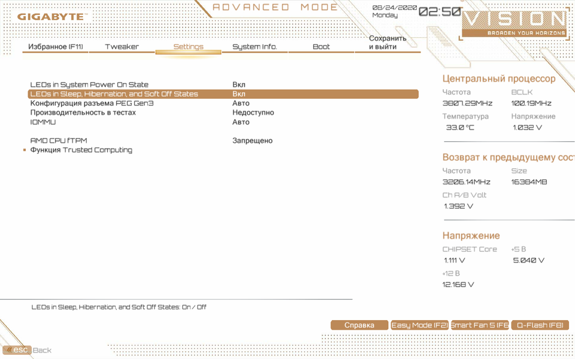Screen dimensions: 575x359
Task: Launch Q-Flash (F8) utility
Action: (x=540, y=325)
